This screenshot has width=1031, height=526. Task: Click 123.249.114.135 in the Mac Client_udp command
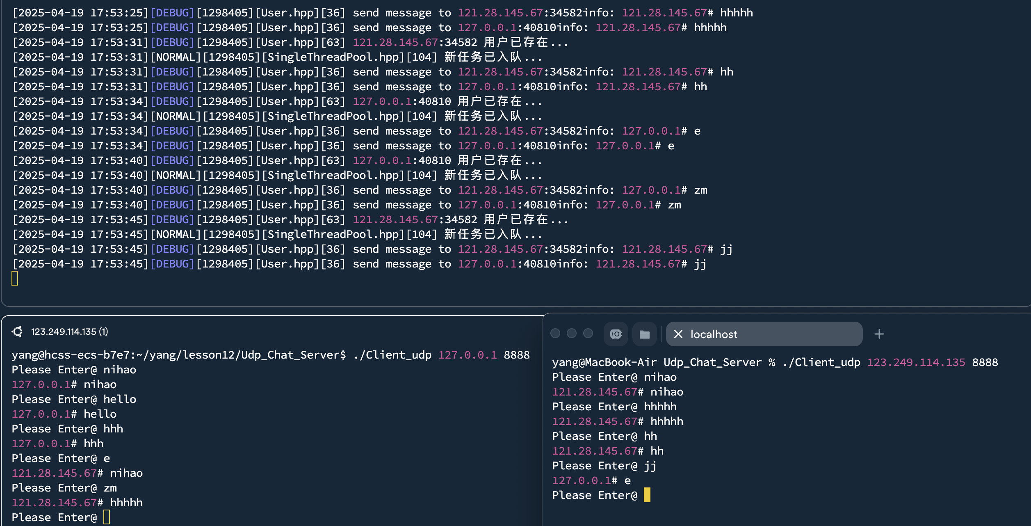[x=916, y=362]
